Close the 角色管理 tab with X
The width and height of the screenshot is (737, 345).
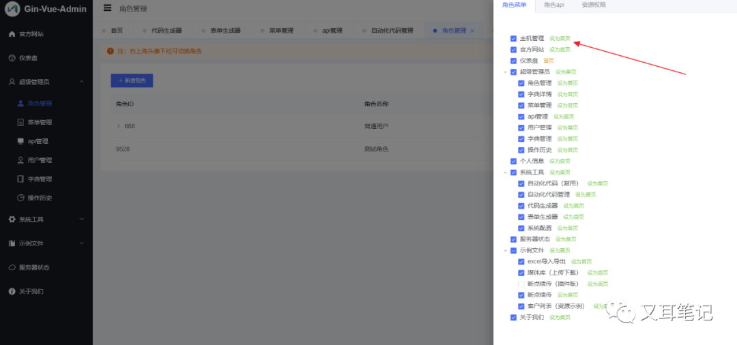coord(472,31)
